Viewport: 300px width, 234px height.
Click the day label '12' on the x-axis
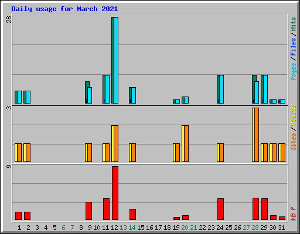[114, 228]
